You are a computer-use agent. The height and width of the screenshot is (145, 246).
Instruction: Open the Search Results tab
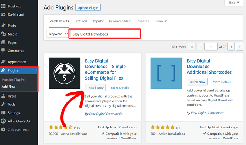[x=59, y=21]
